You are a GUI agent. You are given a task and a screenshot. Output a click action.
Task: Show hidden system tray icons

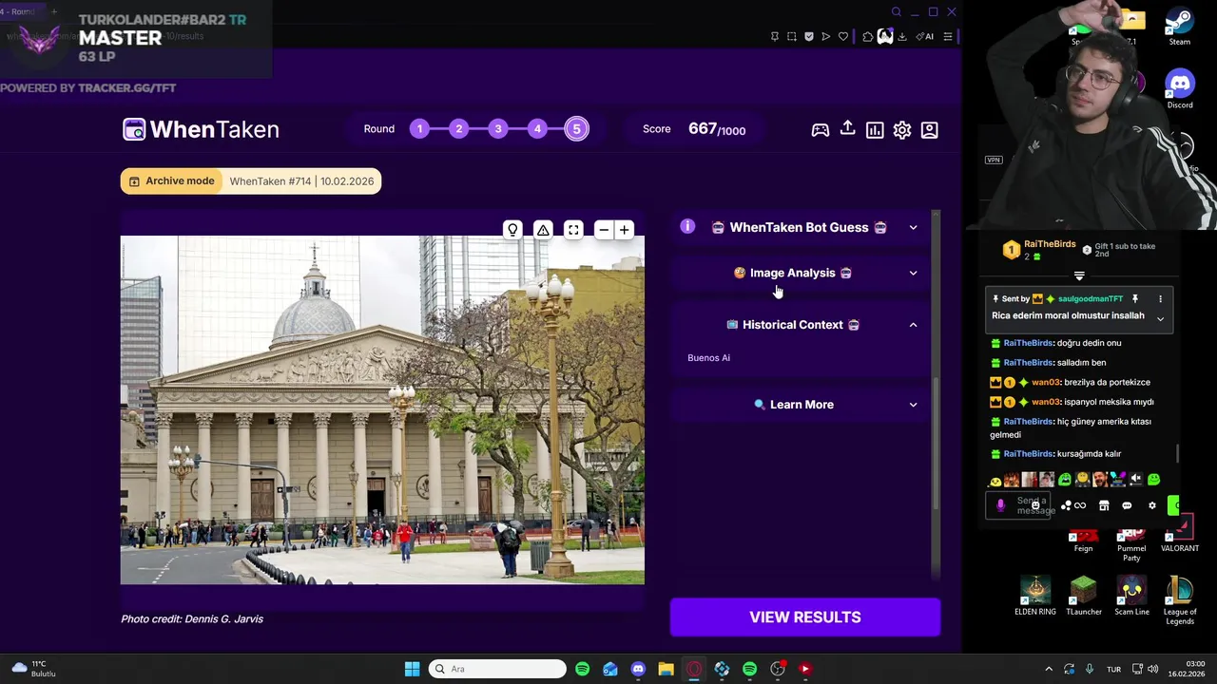coord(1049,669)
